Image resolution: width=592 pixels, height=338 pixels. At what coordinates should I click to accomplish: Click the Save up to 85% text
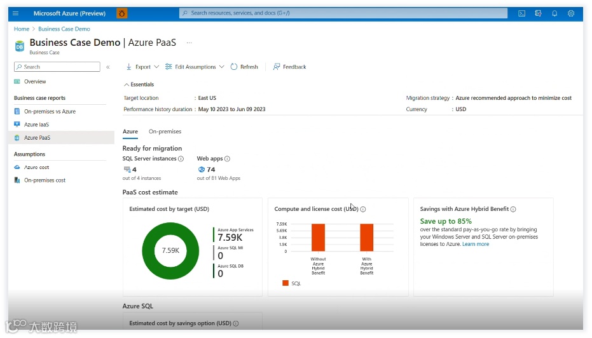446,222
